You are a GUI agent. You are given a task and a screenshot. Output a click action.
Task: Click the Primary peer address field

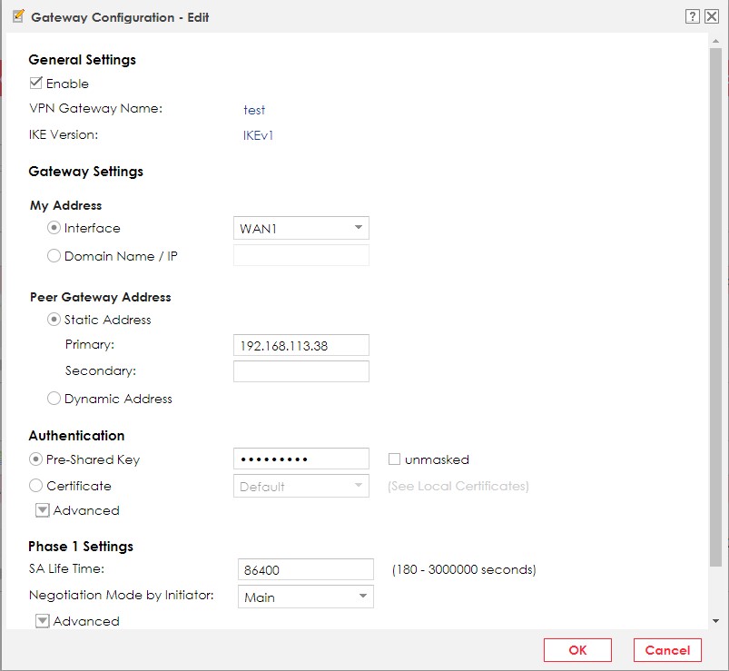tap(300, 345)
